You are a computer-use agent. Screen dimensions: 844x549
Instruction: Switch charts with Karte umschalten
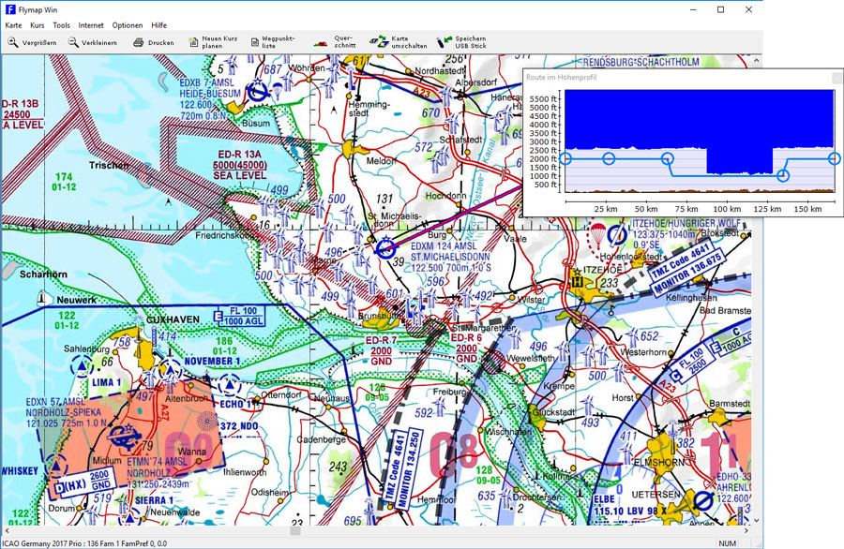(399, 42)
